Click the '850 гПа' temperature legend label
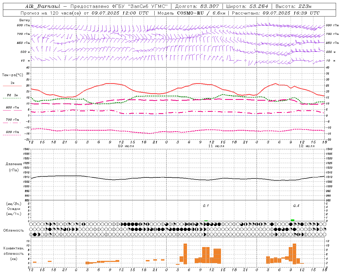Viewport: 340px width, 272px height. 12,108
